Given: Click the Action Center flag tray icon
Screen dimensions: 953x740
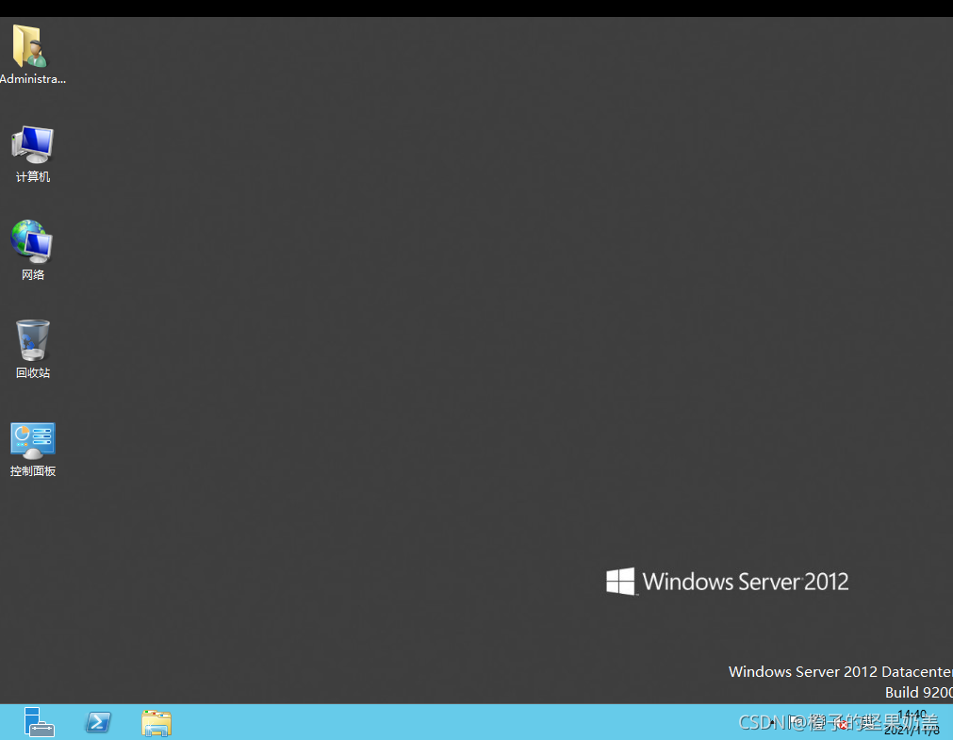Looking at the screenshot, I should pyautogui.click(x=794, y=722).
